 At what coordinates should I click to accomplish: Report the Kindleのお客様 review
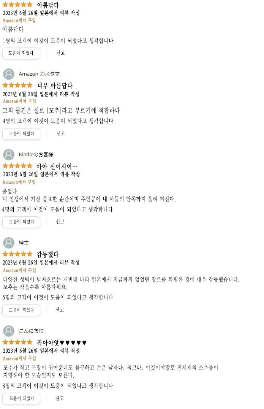(x=60, y=222)
